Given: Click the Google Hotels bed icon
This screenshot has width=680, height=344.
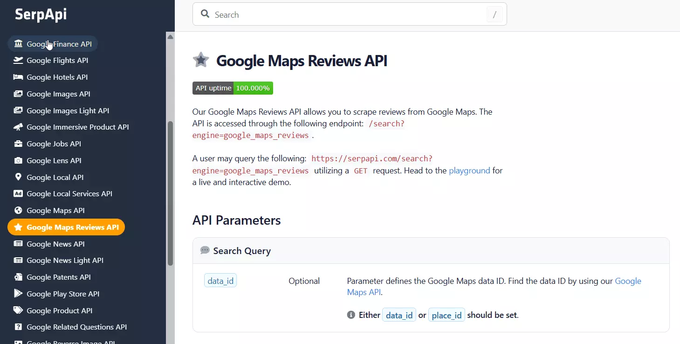Looking at the screenshot, I should [18, 77].
